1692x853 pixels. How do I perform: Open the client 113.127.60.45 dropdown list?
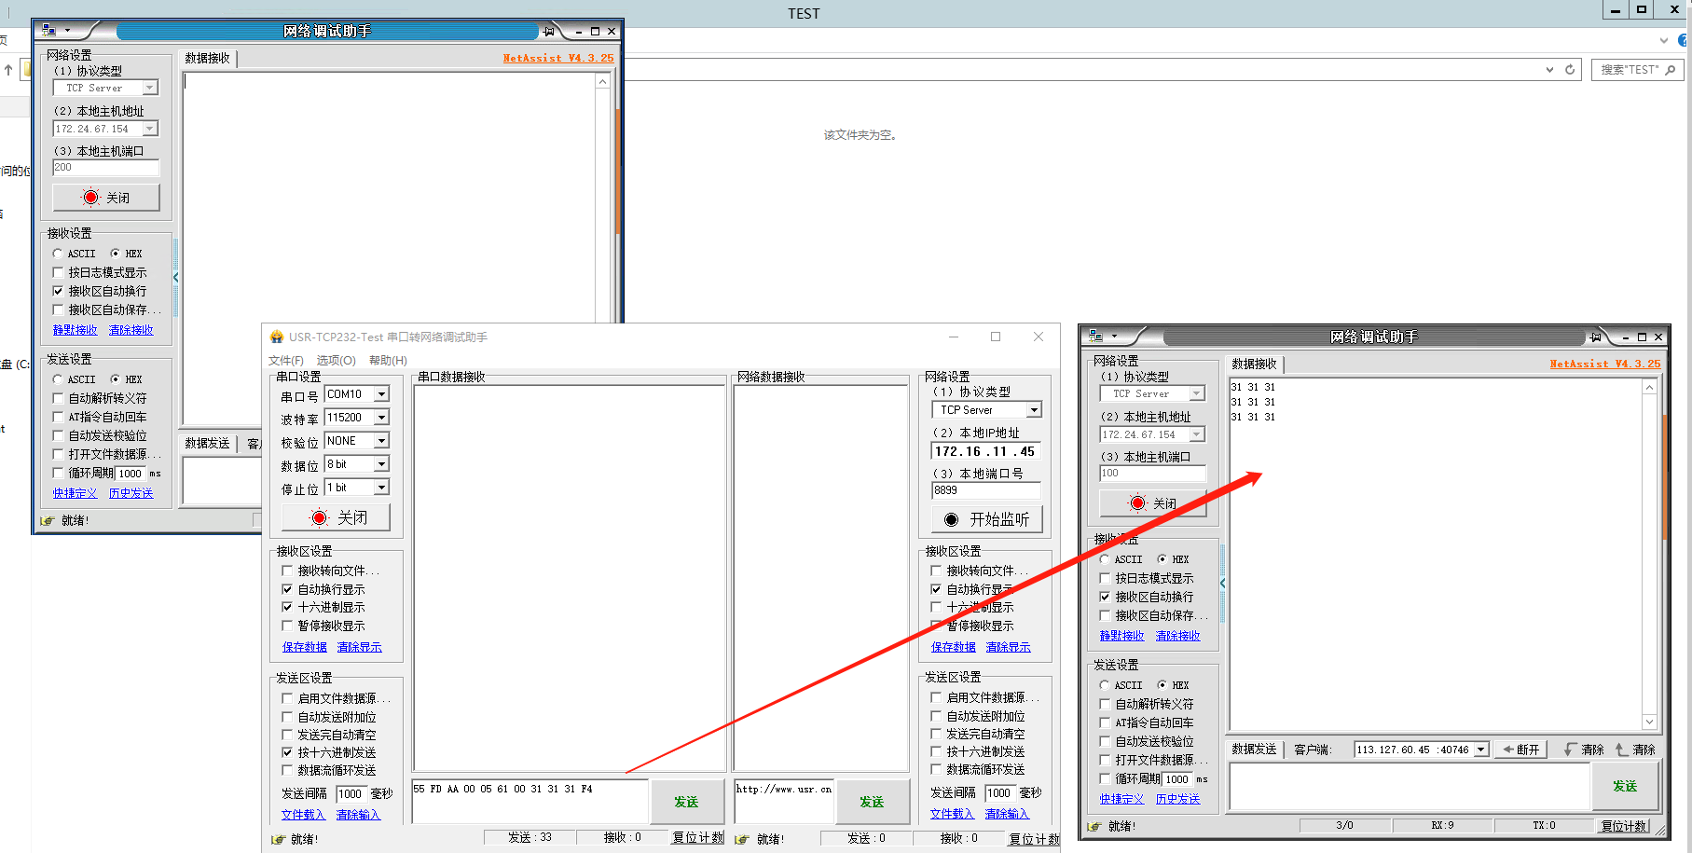1481,750
